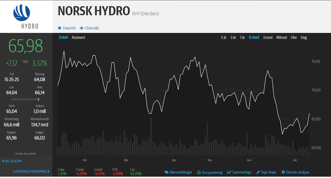Open the Børsmeldinger link text

[181, 172]
